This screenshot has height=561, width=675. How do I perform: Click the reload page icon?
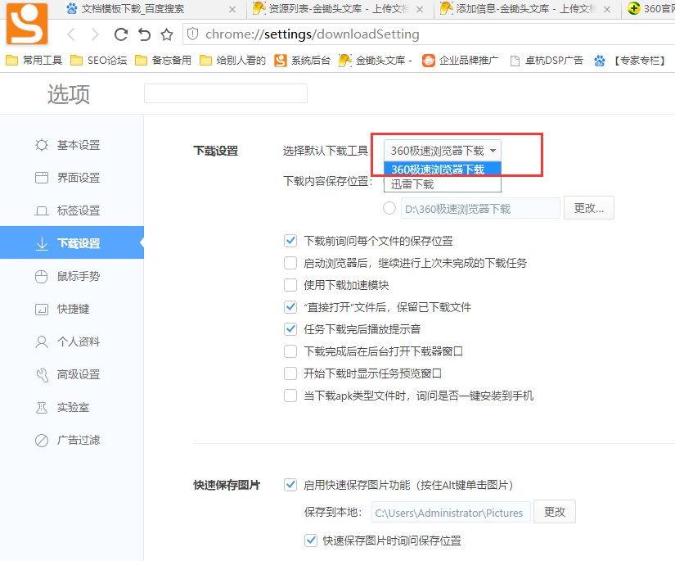tap(121, 34)
